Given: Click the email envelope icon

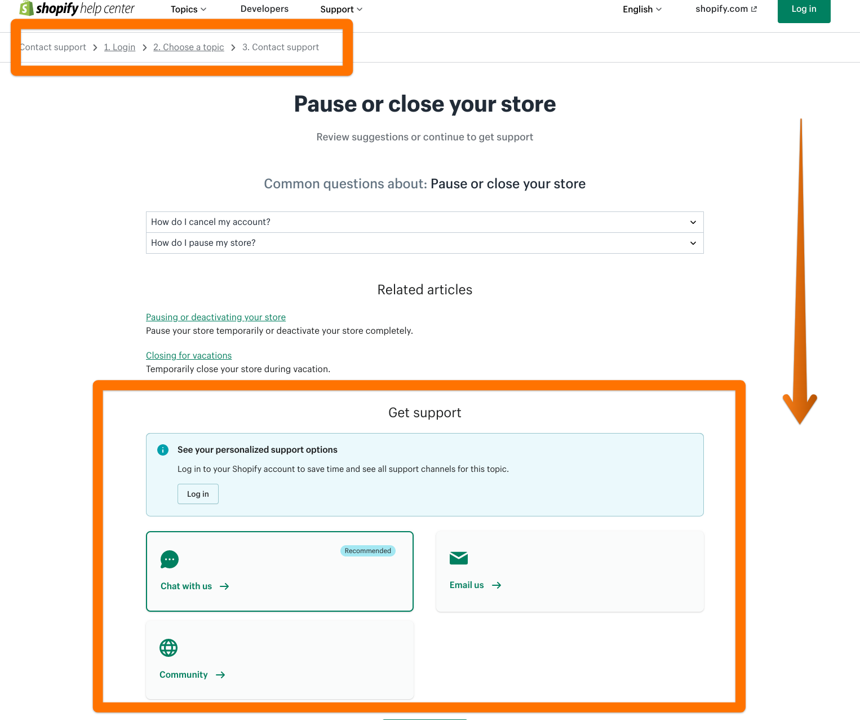Looking at the screenshot, I should (459, 558).
